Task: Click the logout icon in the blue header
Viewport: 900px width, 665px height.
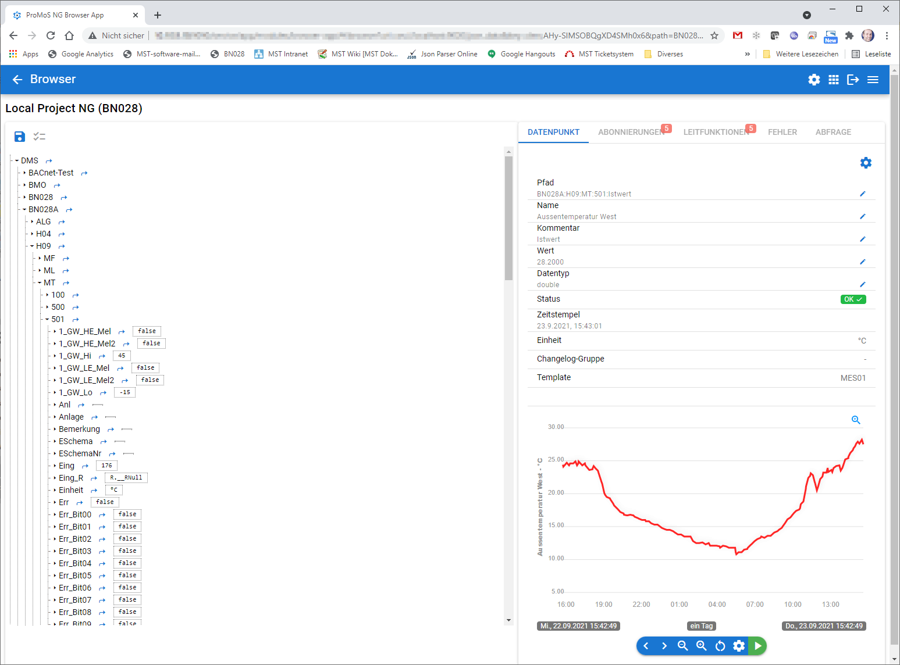Action: tap(853, 80)
